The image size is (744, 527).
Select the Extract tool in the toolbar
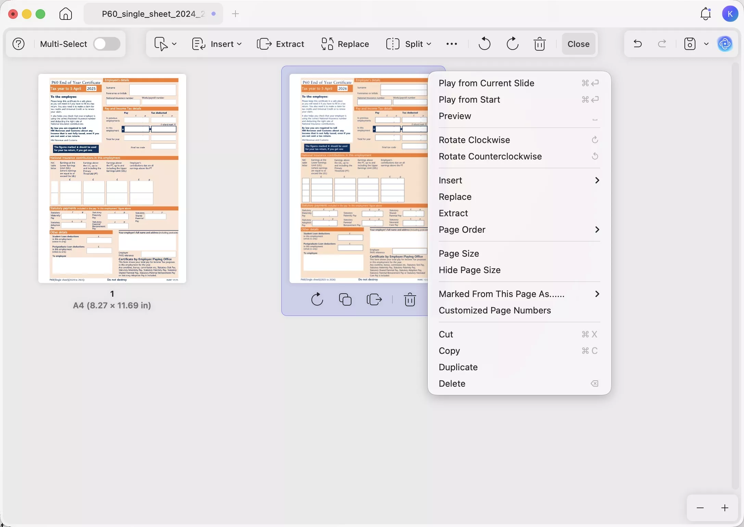pyautogui.click(x=280, y=44)
